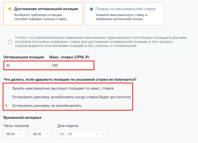This screenshot has width=198, height=143.
Task: Click the optimal position input field
Action: pos(25,65)
